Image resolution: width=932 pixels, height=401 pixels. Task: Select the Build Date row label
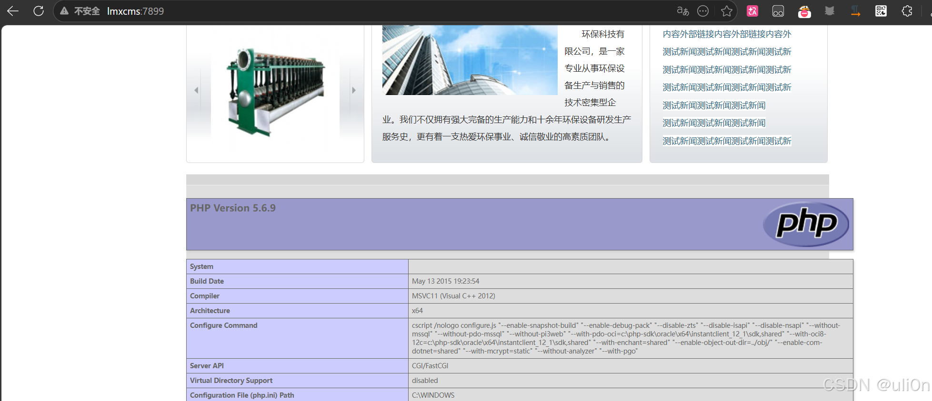pos(207,281)
